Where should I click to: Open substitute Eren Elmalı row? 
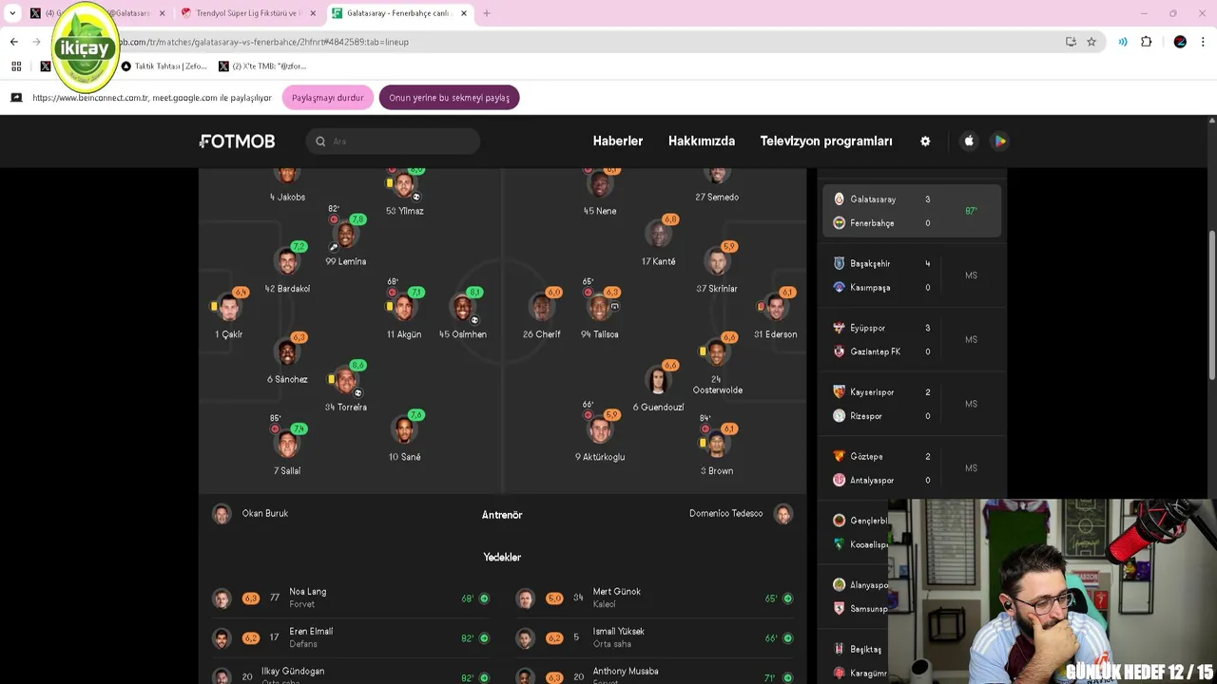(350, 637)
